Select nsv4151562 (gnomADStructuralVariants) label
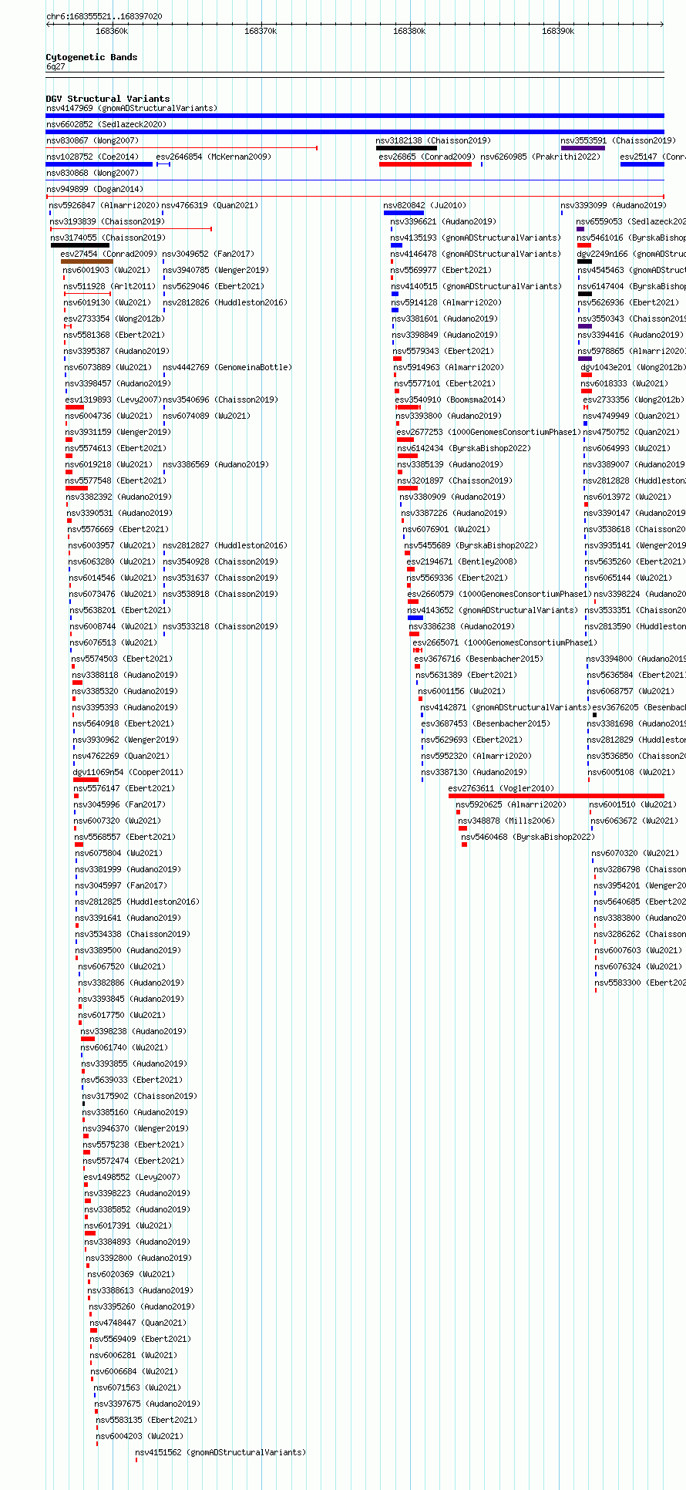Screen dimensions: 686x1490 pos(220,1452)
